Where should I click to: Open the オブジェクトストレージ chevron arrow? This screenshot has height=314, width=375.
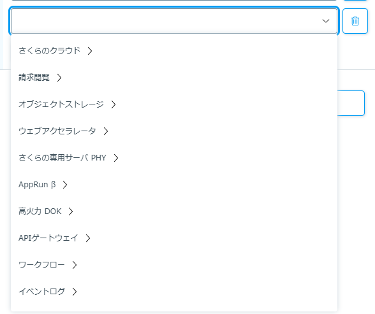pos(114,104)
